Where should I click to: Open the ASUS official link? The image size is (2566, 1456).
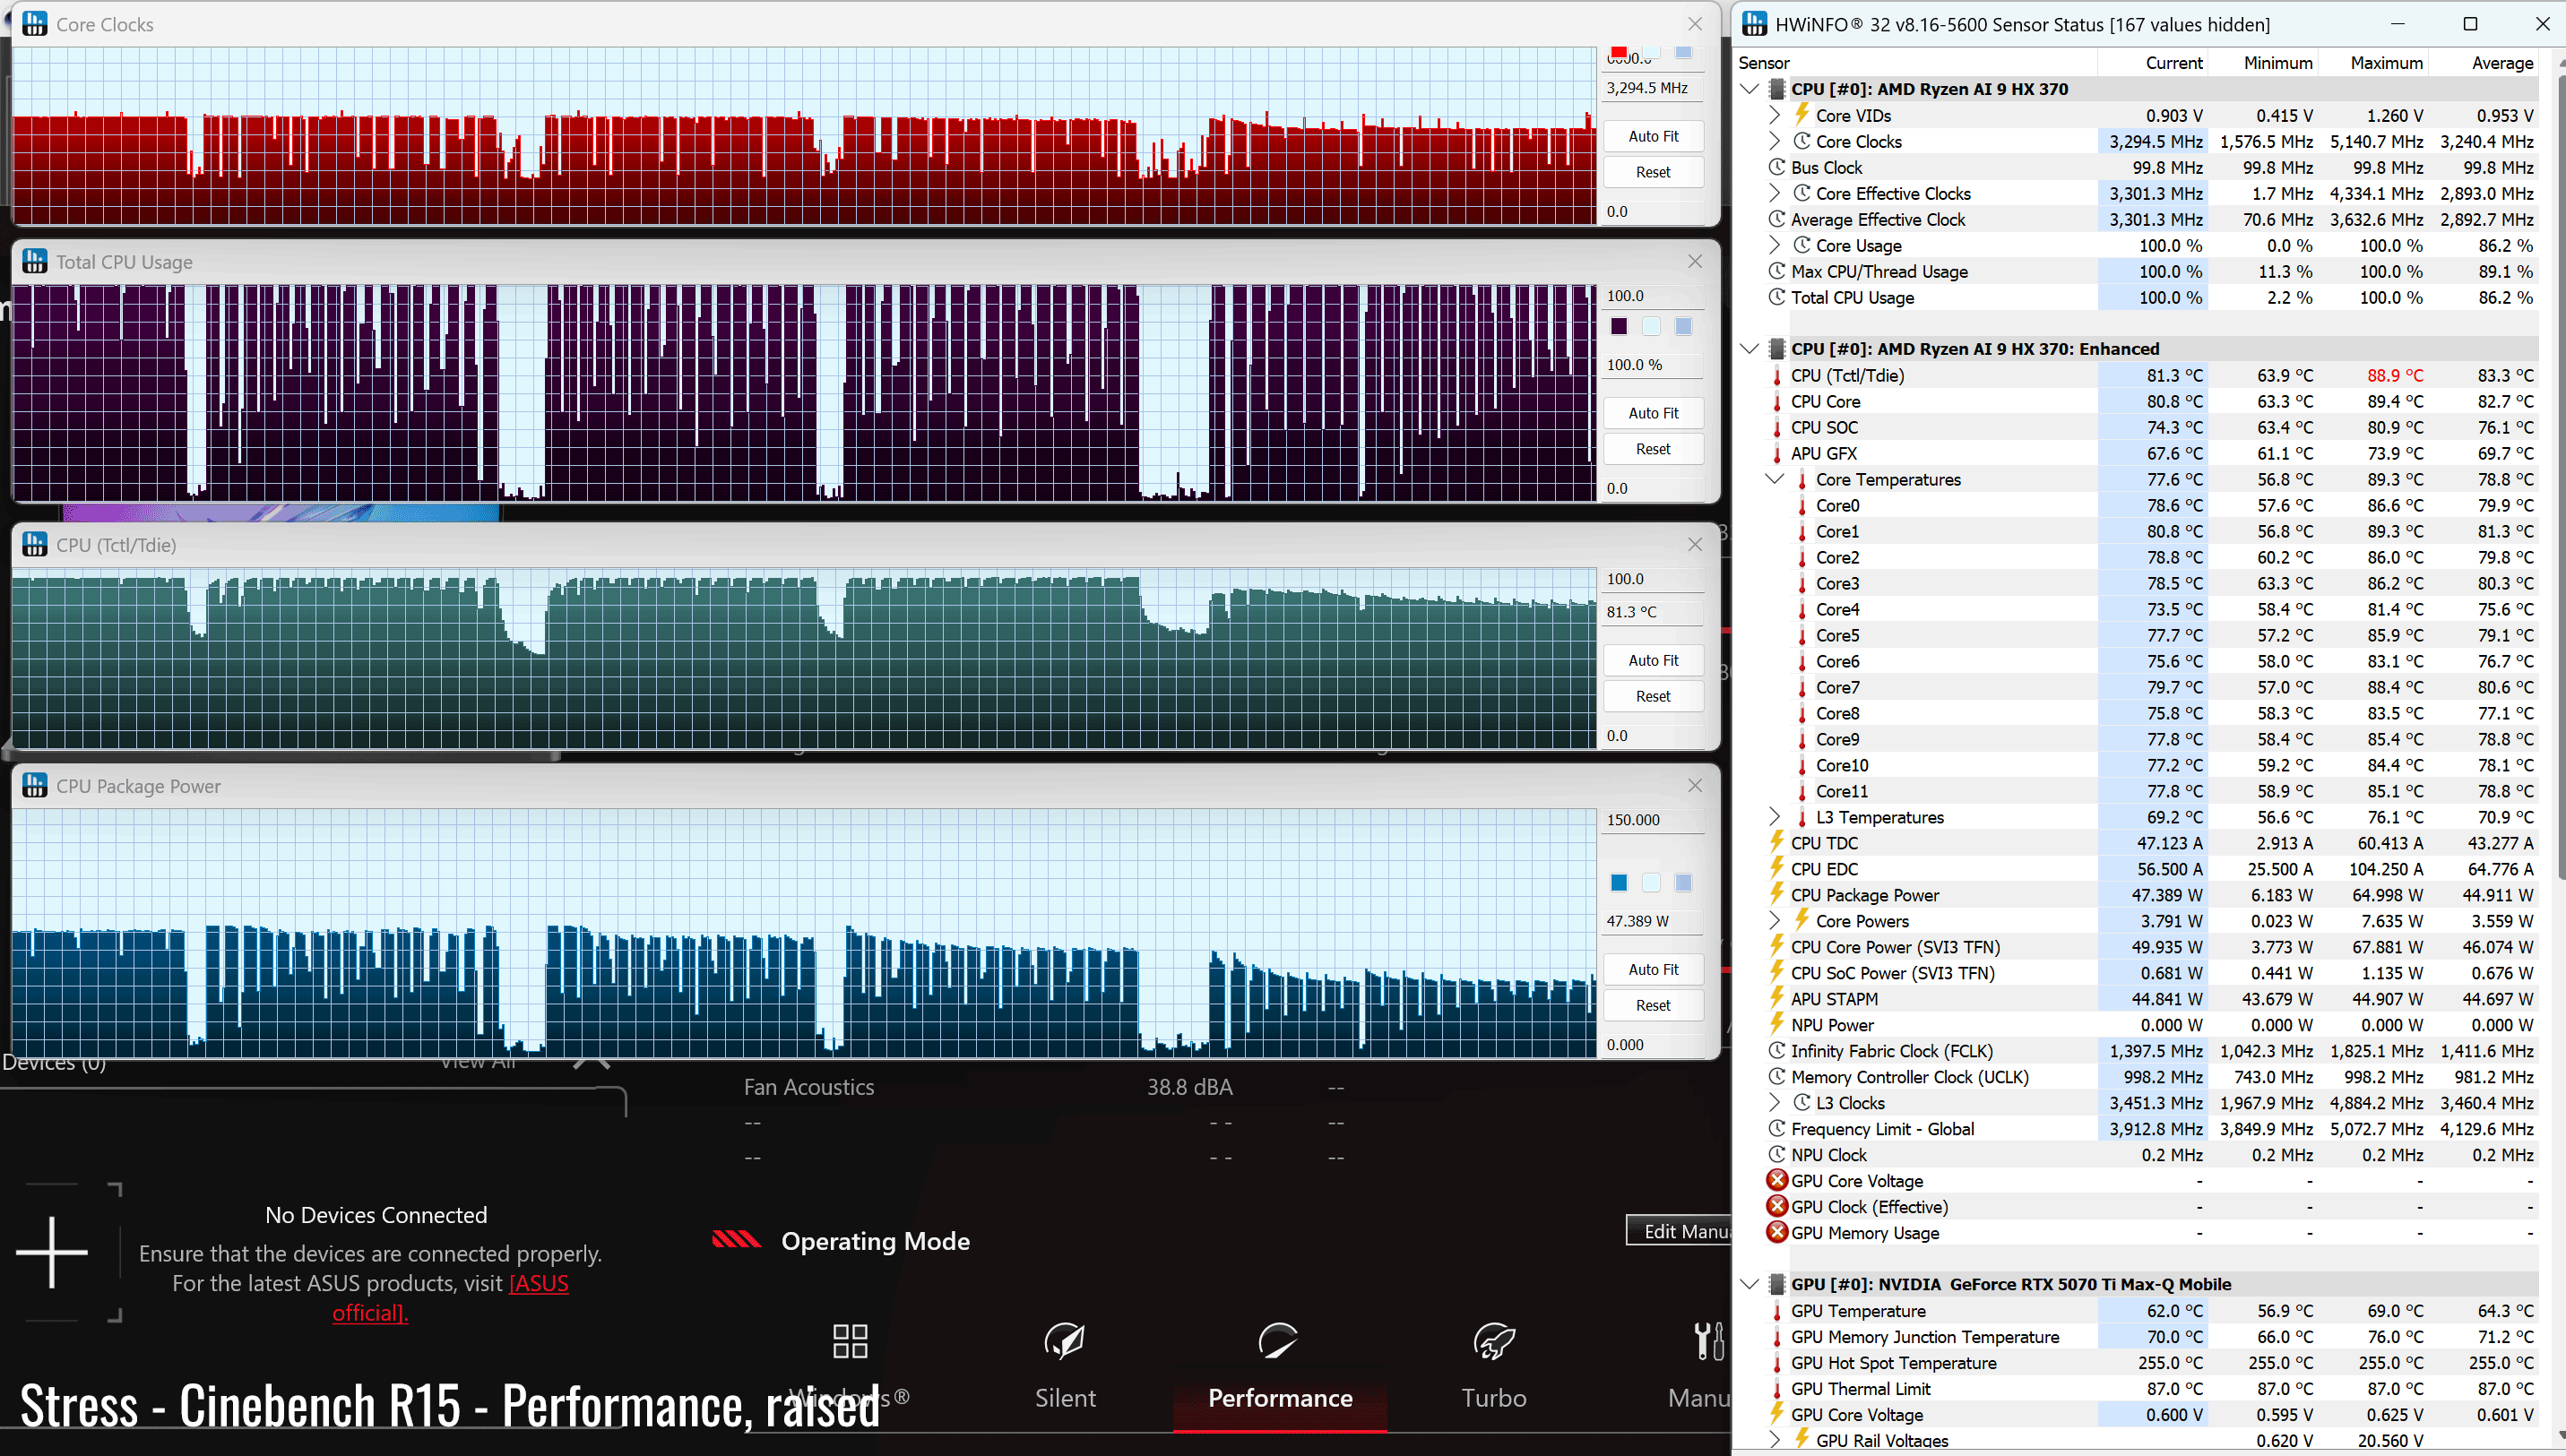[450, 1297]
